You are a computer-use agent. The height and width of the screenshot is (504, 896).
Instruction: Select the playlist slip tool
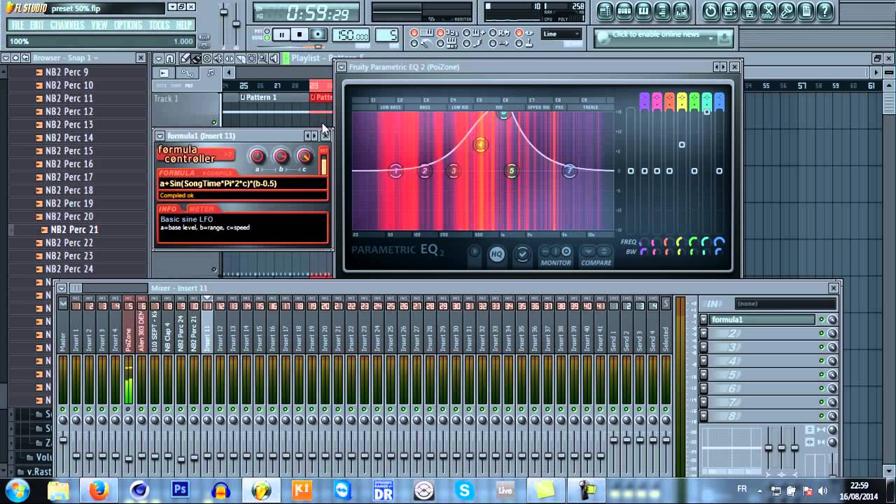[x=230, y=59]
